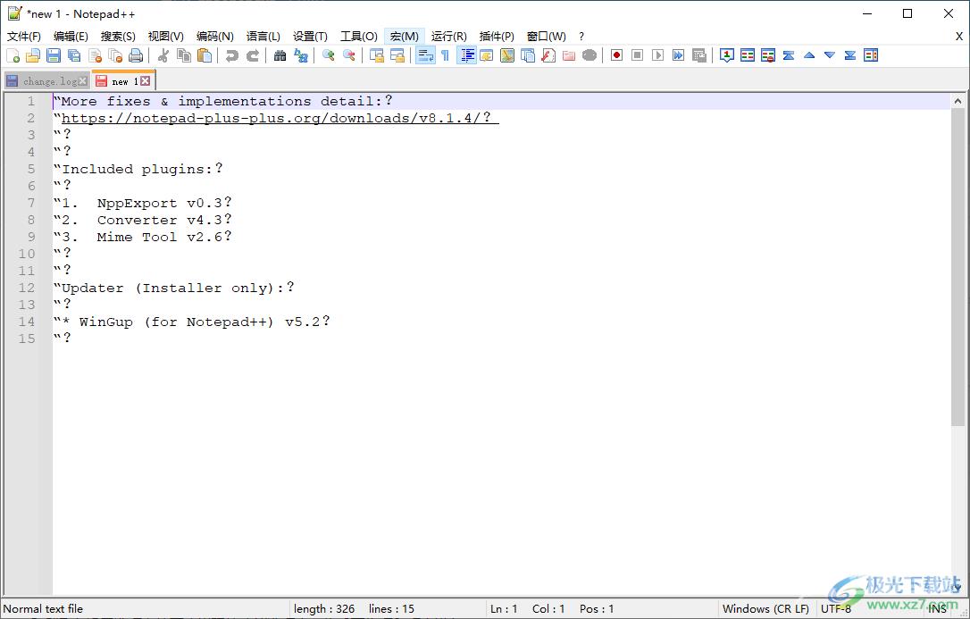This screenshot has width=970, height=619.
Task: Open the 运行(R) menu
Action: point(449,37)
